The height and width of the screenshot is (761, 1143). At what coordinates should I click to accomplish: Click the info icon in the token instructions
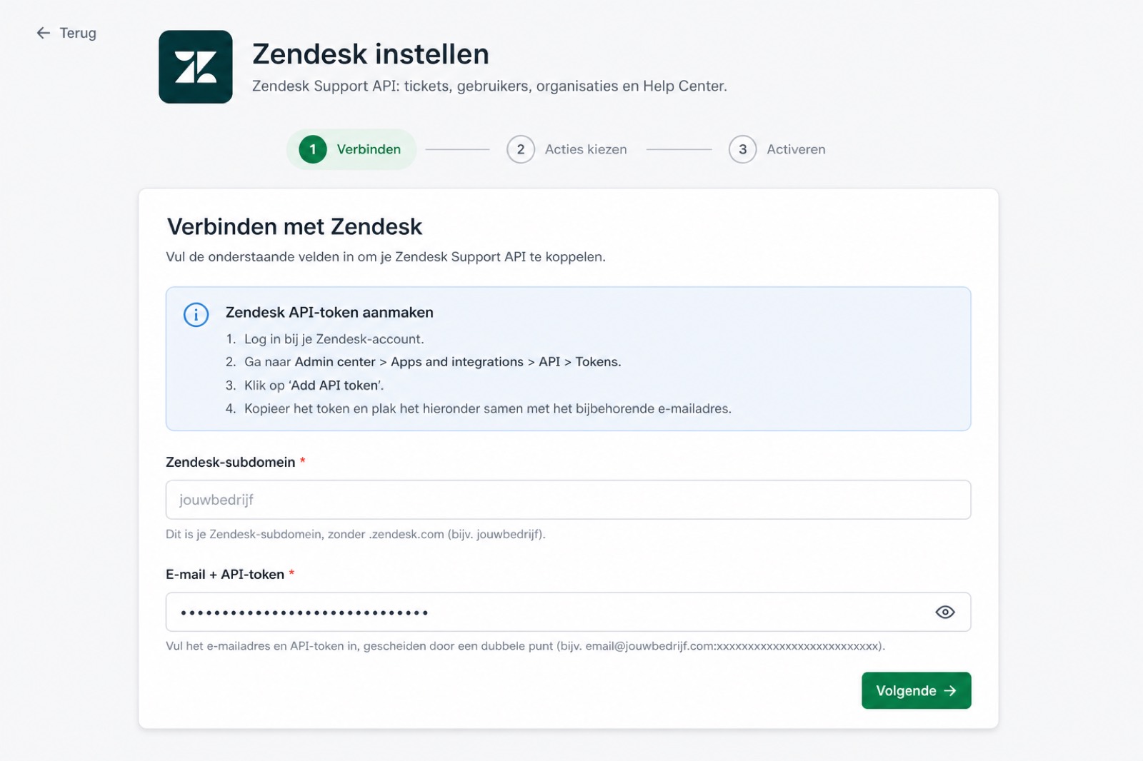tap(196, 314)
